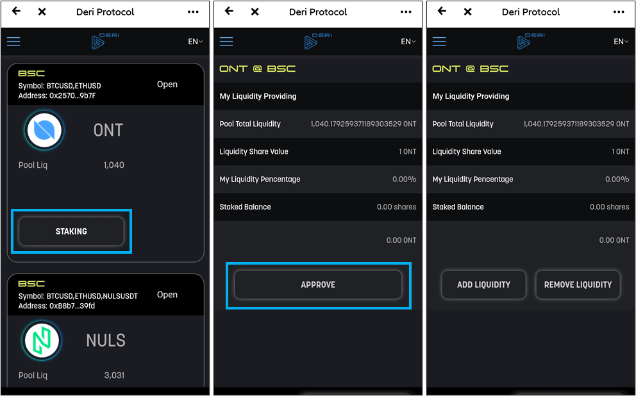Image resolution: width=636 pixels, height=396 pixels.
Task: Click ONT @ BSC heading in right screen
Action: (471, 69)
